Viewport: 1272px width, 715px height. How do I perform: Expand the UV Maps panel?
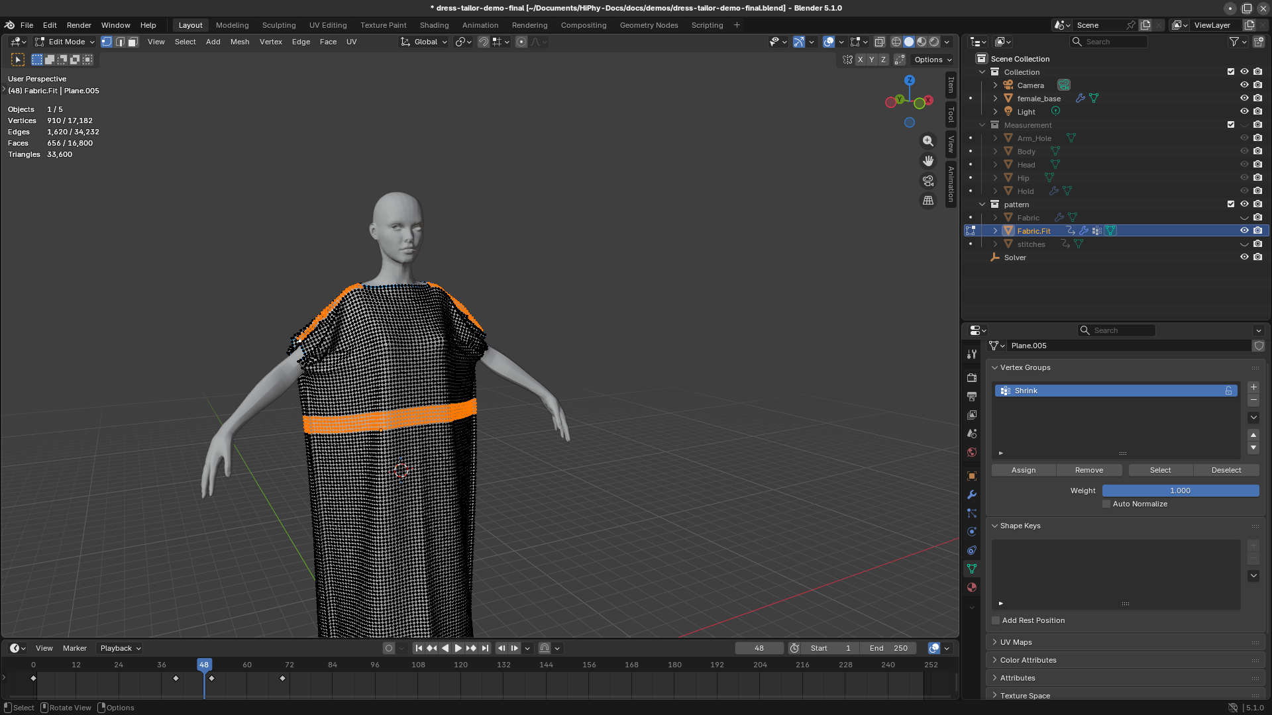(x=1016, y=642)
